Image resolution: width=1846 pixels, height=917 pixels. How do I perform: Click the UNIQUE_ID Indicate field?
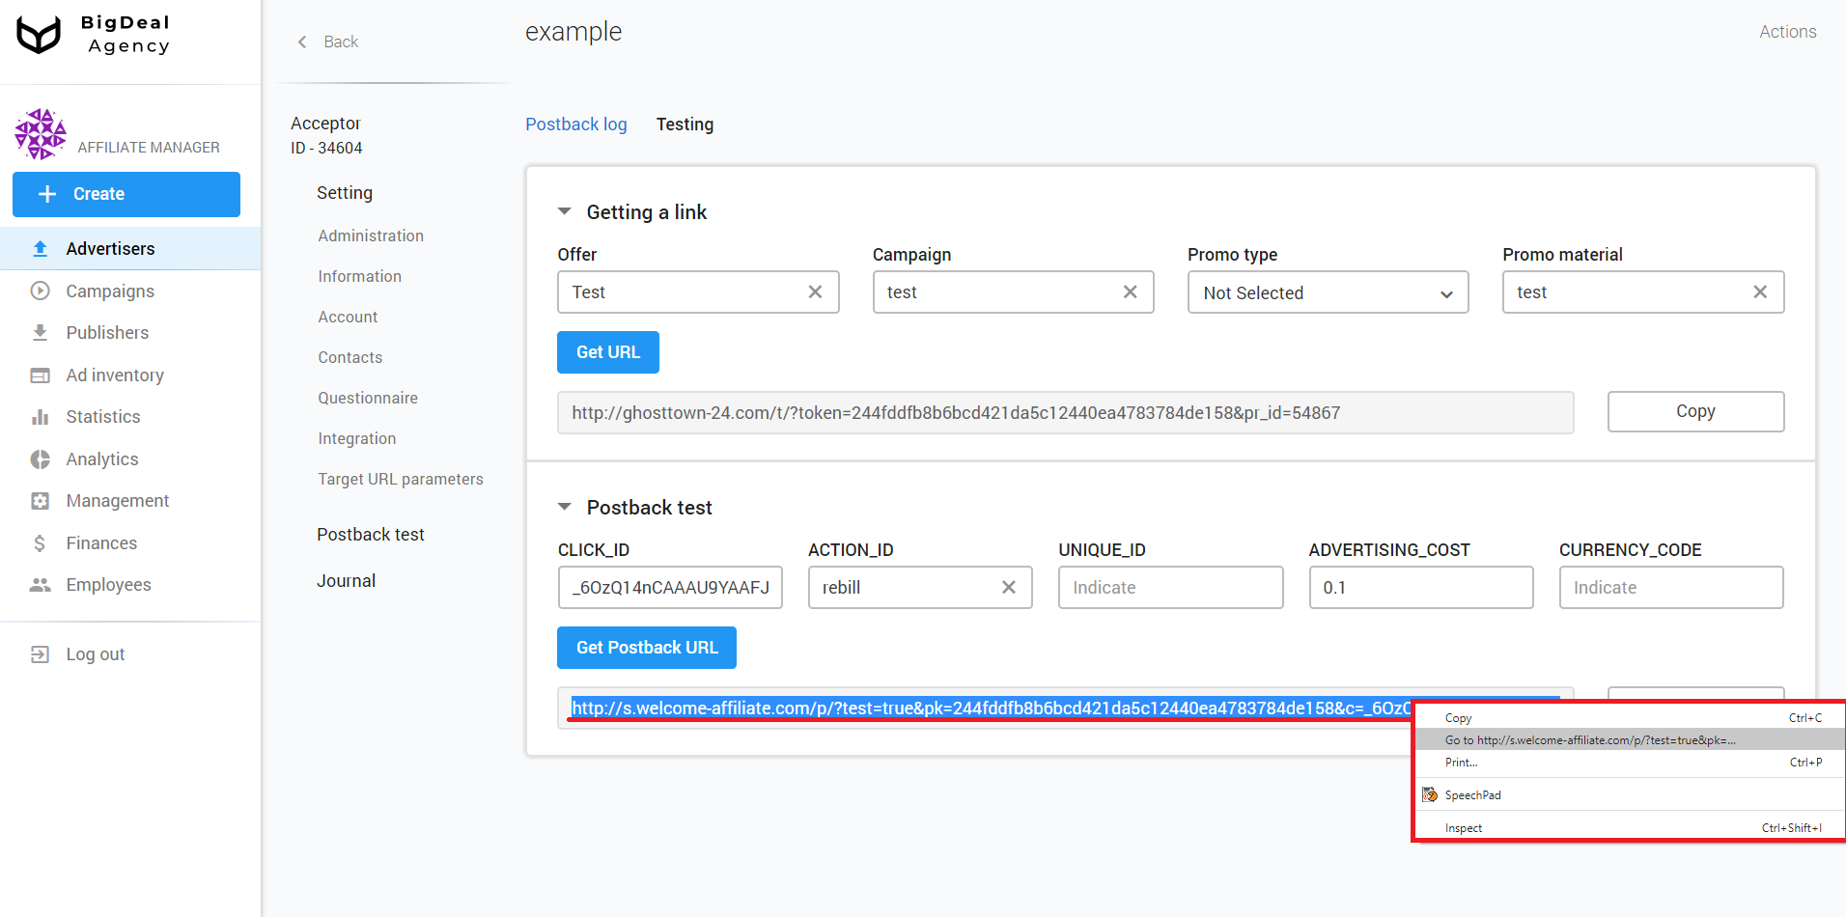1169,587
